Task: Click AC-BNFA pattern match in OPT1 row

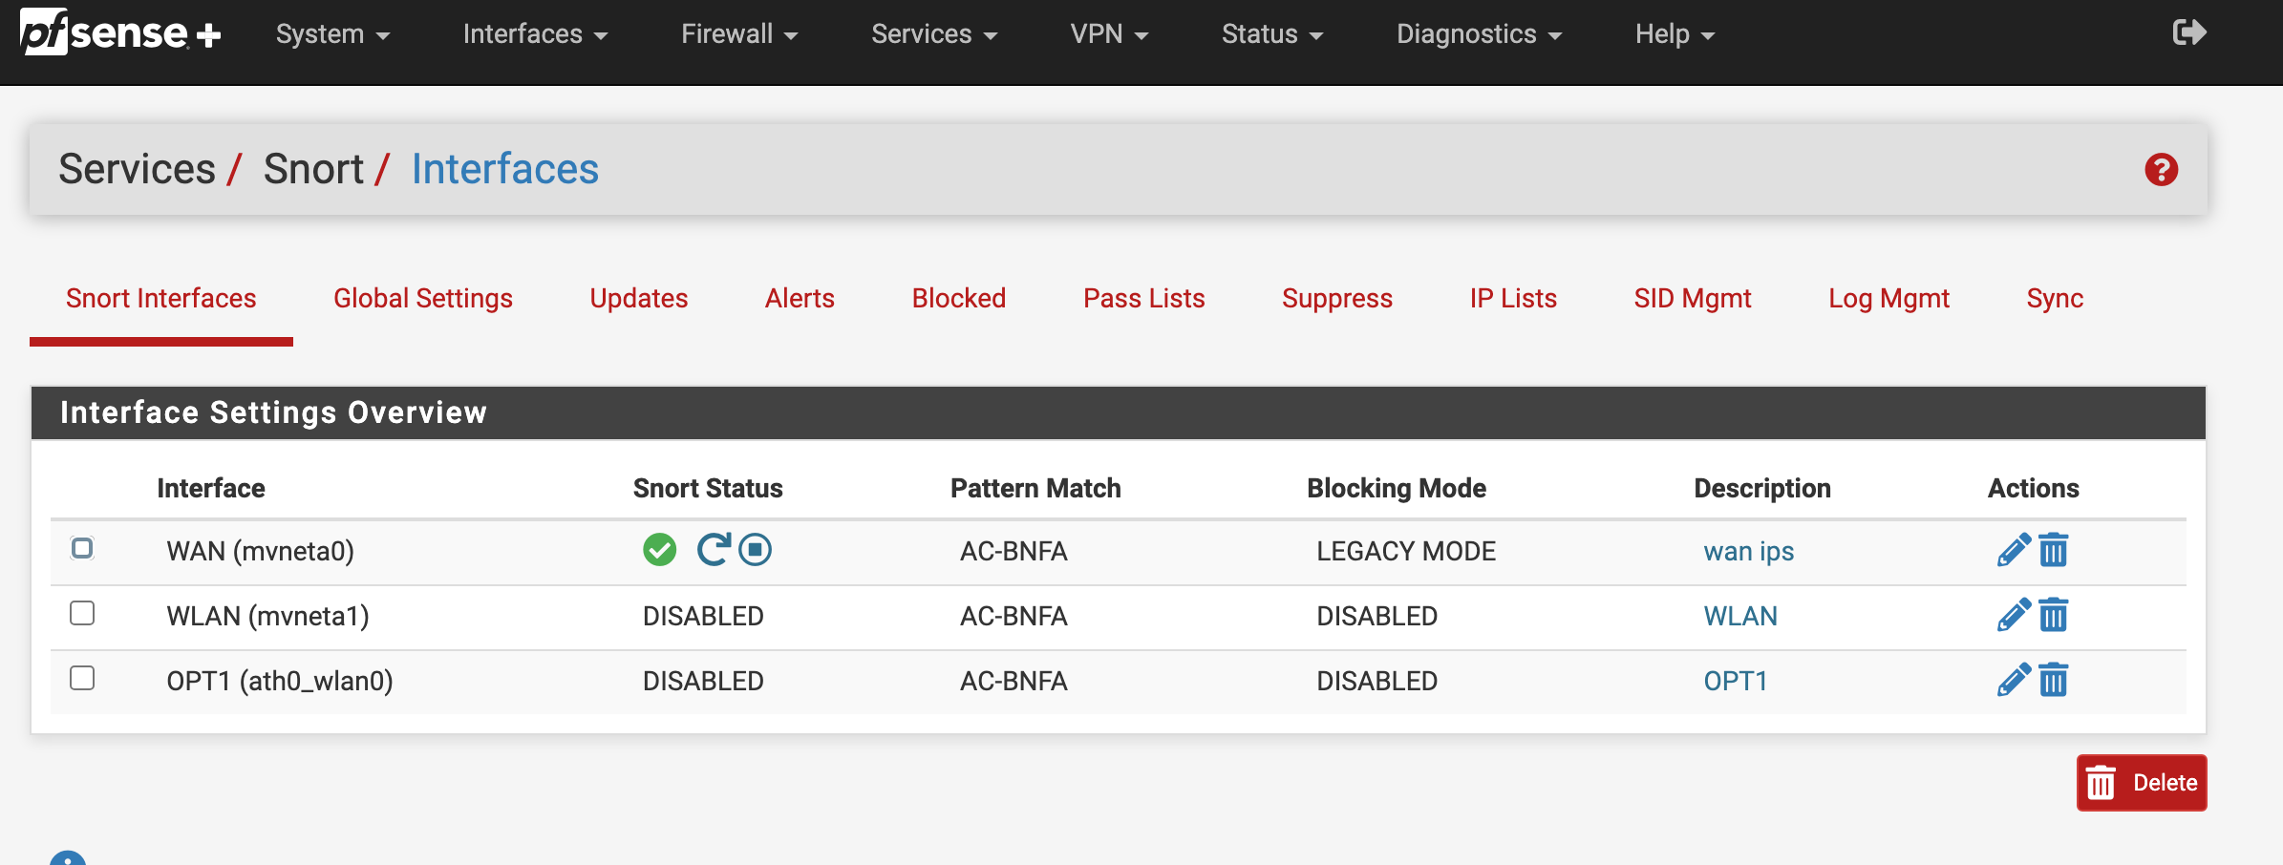Action: click(1013, 681)
